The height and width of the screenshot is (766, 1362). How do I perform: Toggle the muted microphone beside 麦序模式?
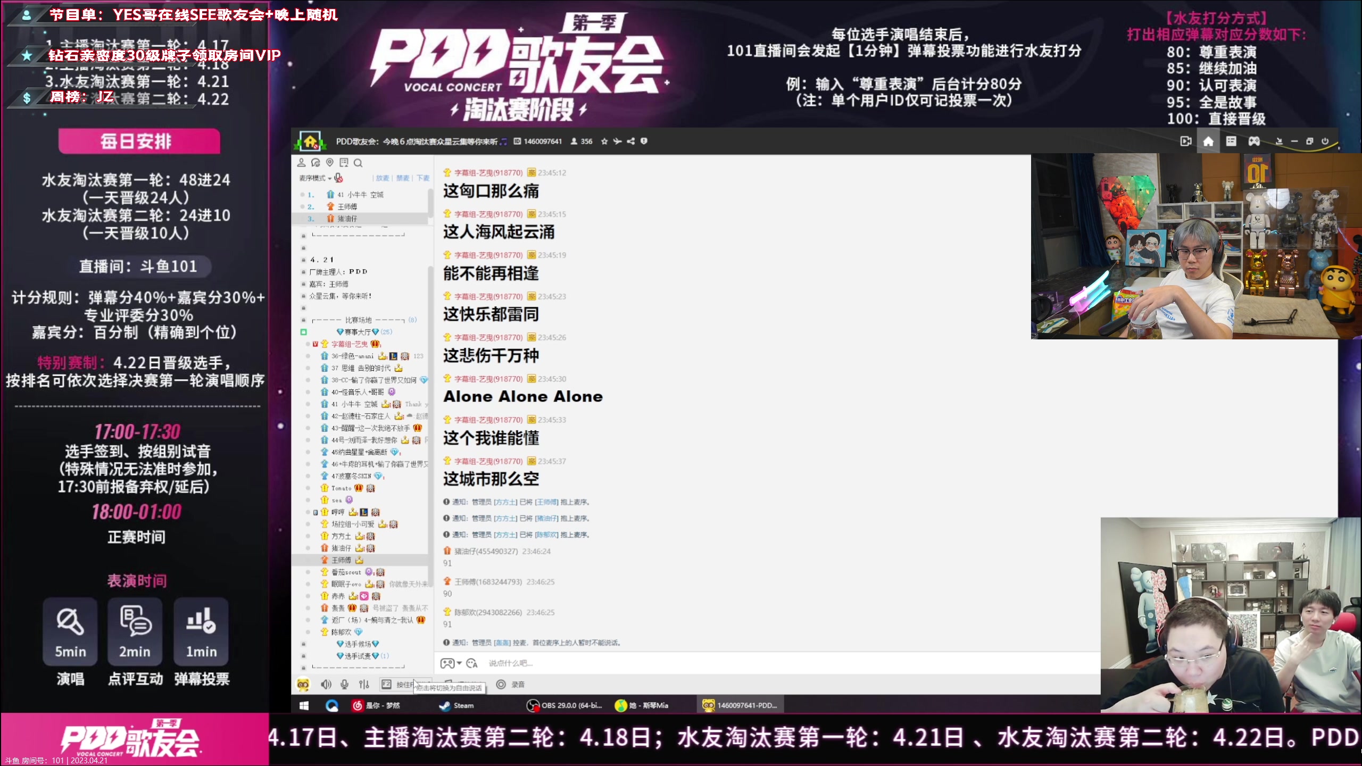click(338, 179)
